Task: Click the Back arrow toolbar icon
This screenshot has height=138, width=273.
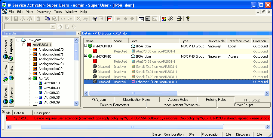Action: 118,19
